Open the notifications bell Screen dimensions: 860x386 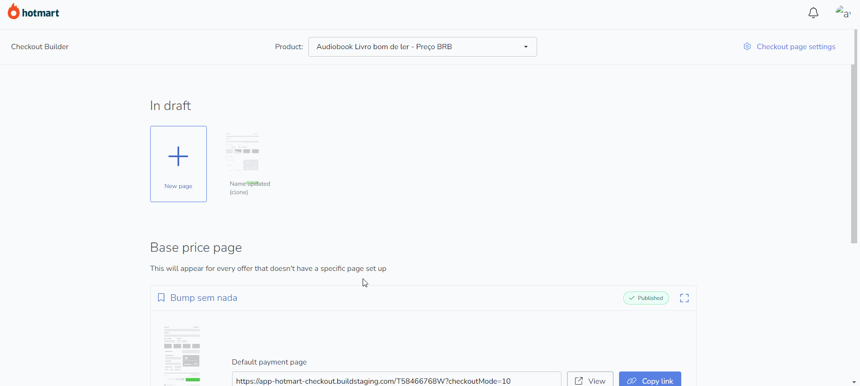click(x=813, y=13)
